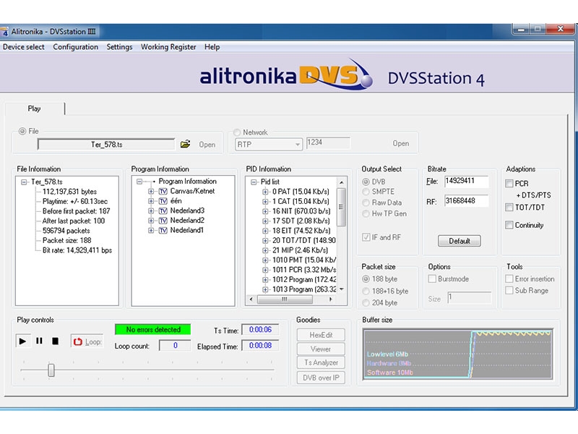Choose Raw Data output option

tap(366, 203)
